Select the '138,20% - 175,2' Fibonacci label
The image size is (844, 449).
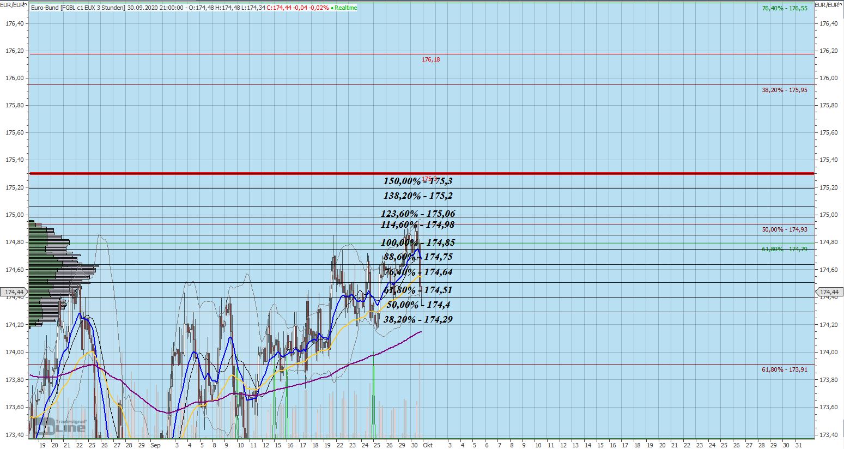pos(418,196)
